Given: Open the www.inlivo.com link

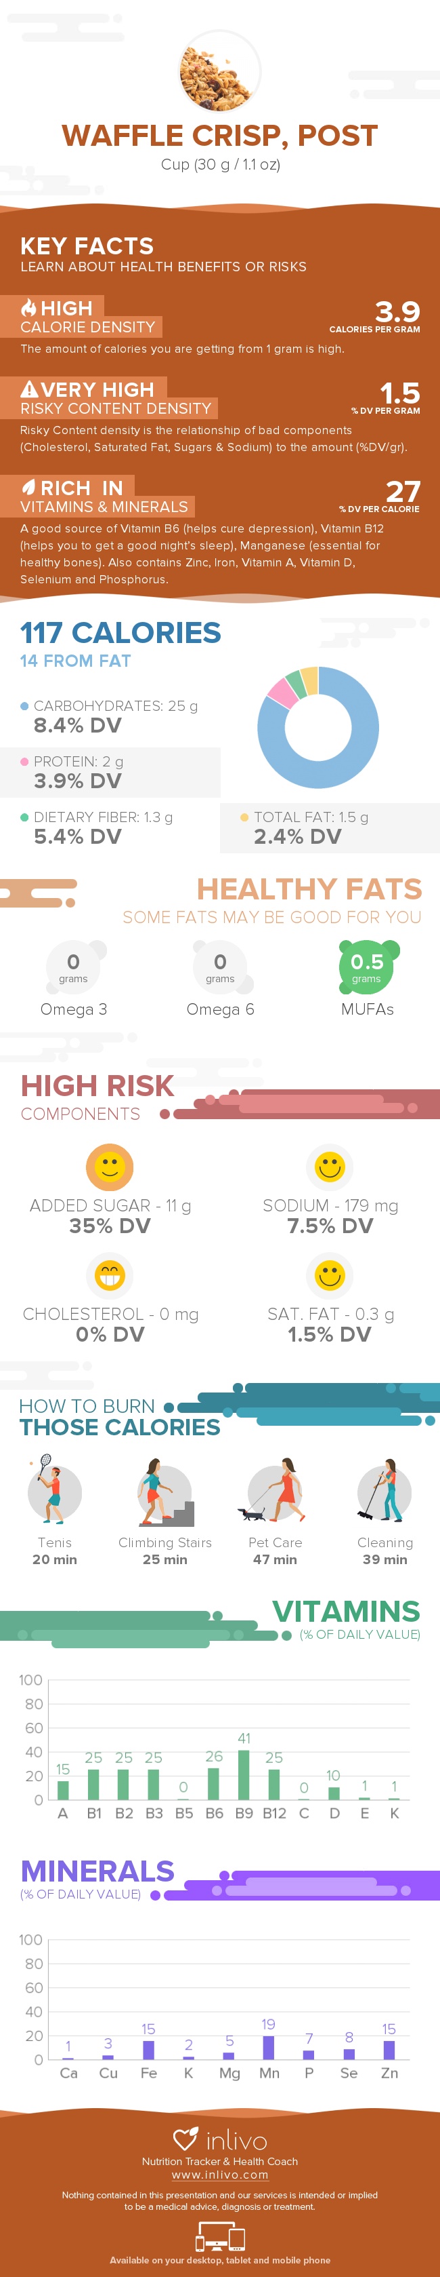Looking at the screenshot, I should point(219,2175).
